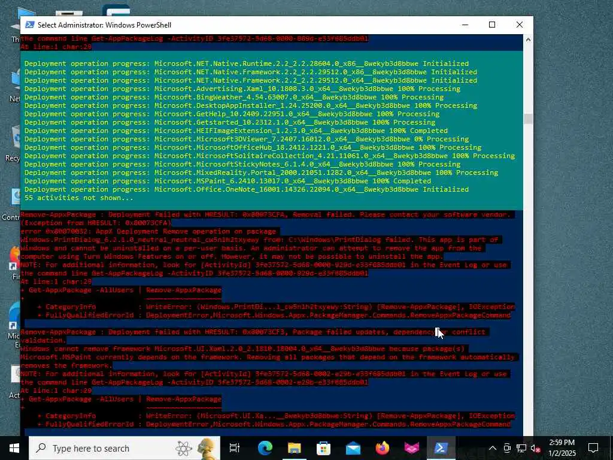Click the HEIFImageExtension 100% Completed line
The width and height of the screenshot is (613, 460).
pos(236,131)
